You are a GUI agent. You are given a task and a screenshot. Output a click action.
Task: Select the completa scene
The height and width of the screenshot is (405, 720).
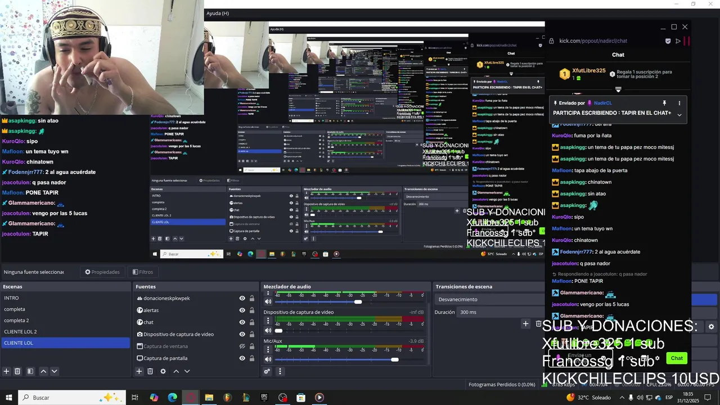65,309
